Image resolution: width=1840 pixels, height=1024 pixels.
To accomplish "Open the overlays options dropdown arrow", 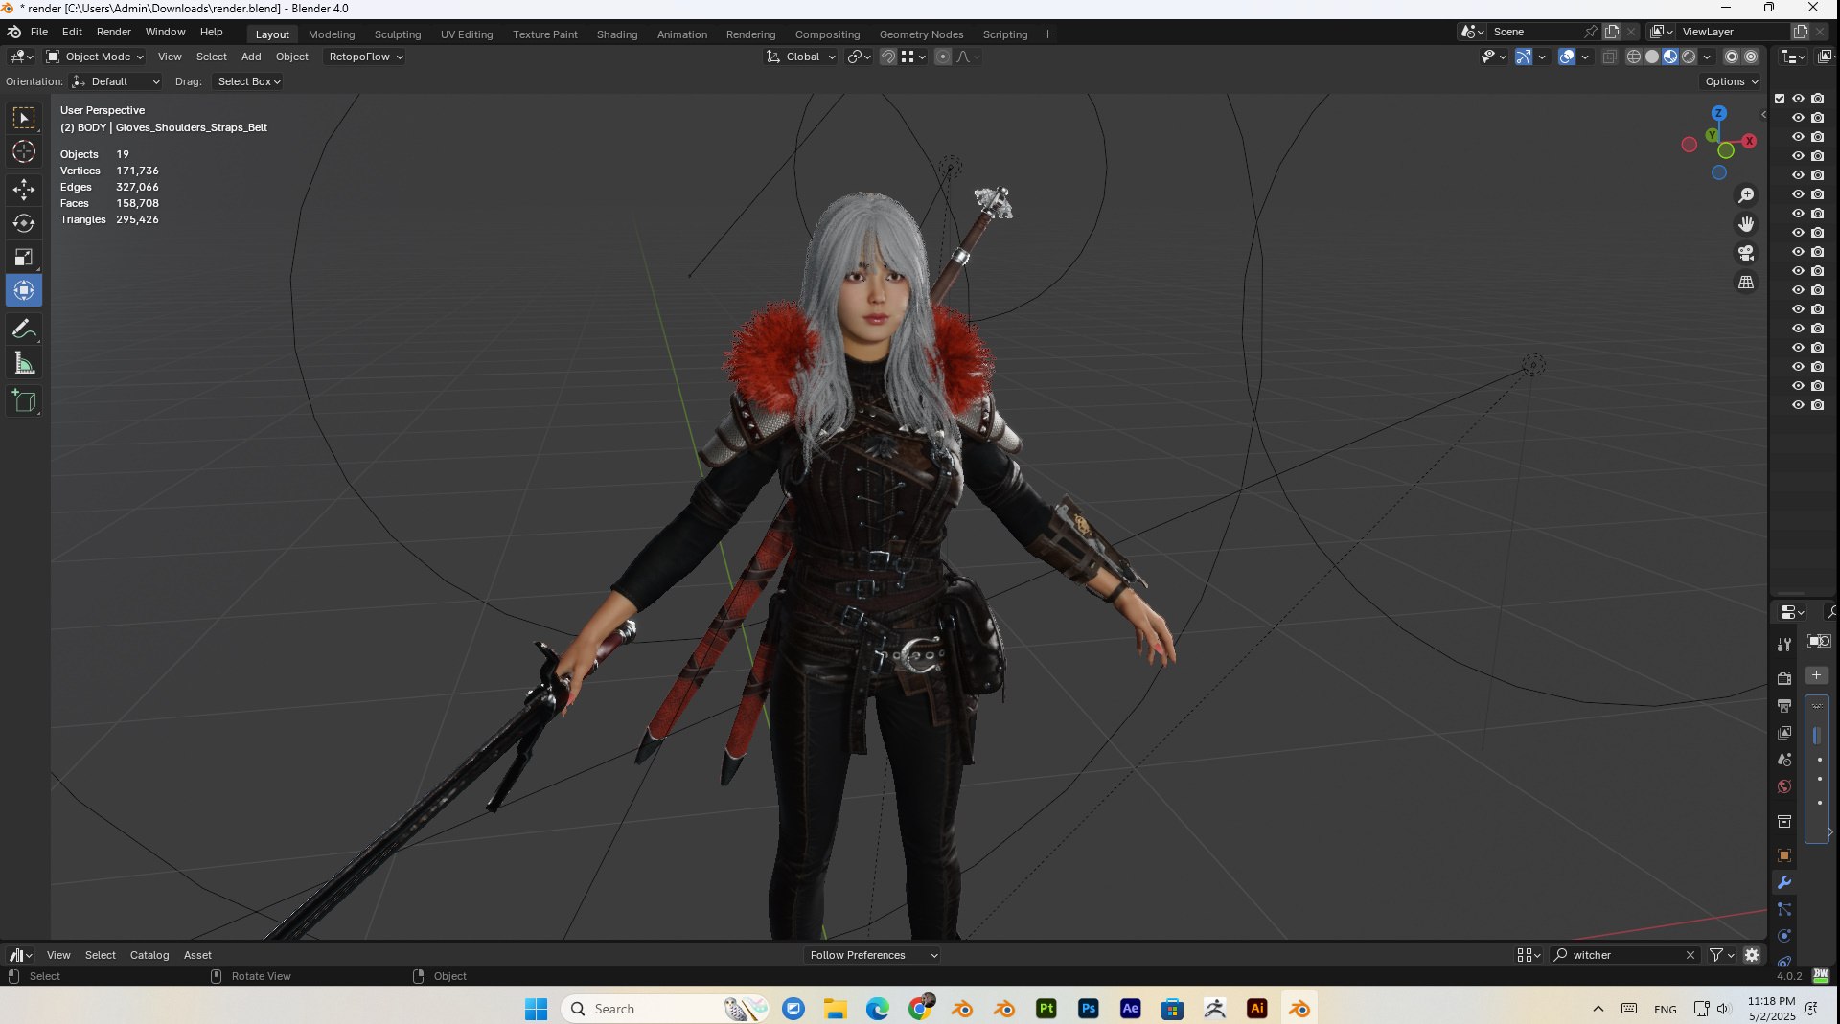I will click(1585, 57).
